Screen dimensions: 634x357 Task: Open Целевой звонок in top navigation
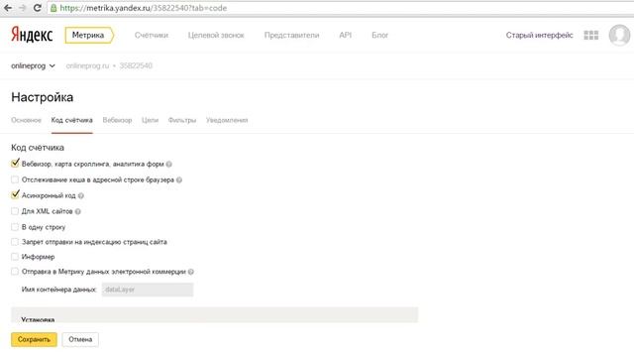(x=216, y=36)
